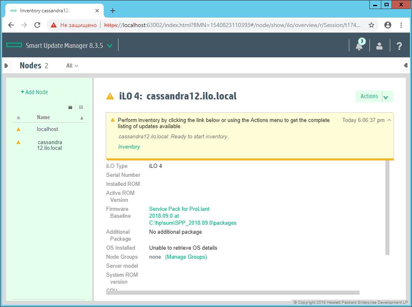Reload the page with the refresh icon
Viewport: 412px width, 307px height.
[37, 25]
